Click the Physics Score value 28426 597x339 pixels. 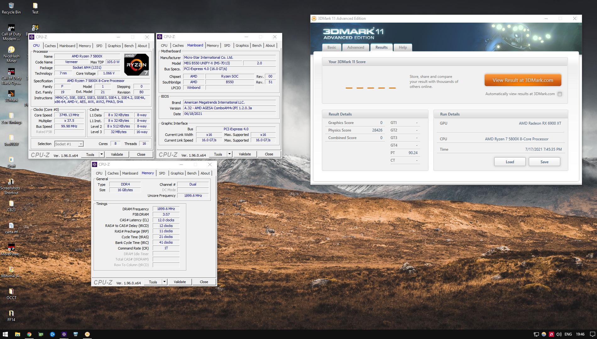(377, 130)
